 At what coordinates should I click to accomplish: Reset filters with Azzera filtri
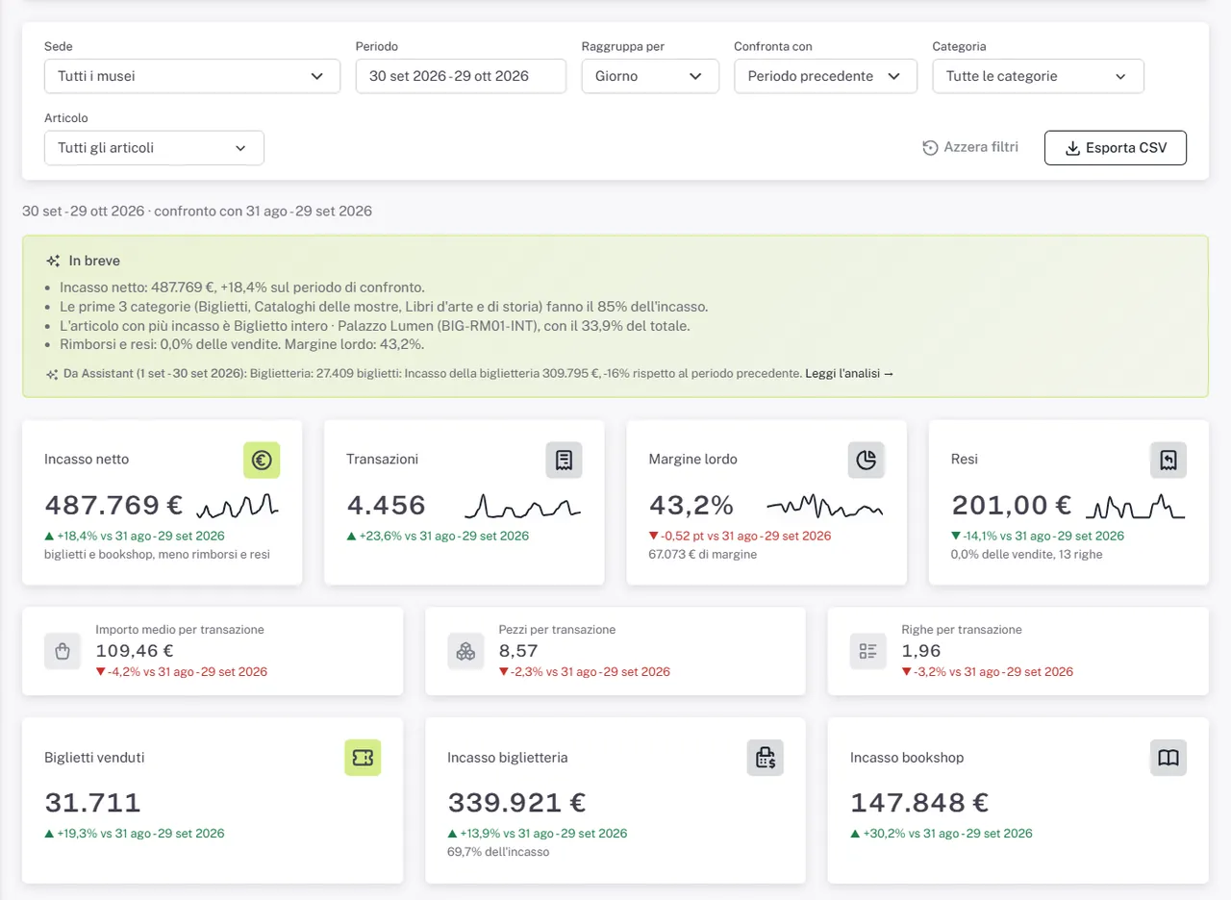[970, 148]
